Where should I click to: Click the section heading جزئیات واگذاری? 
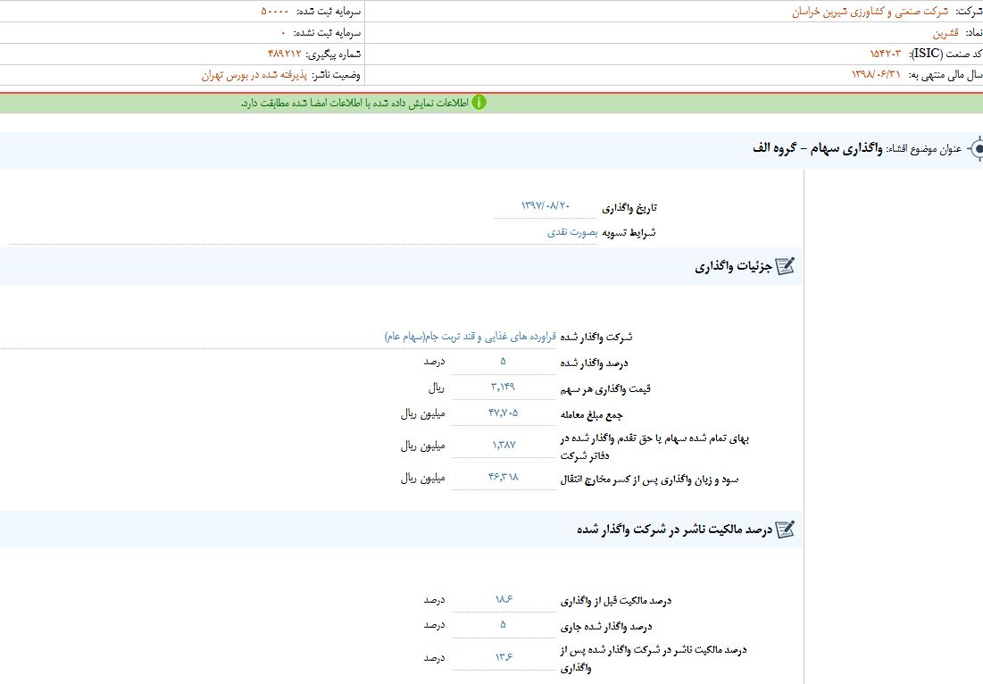click(x=733, y=266)
